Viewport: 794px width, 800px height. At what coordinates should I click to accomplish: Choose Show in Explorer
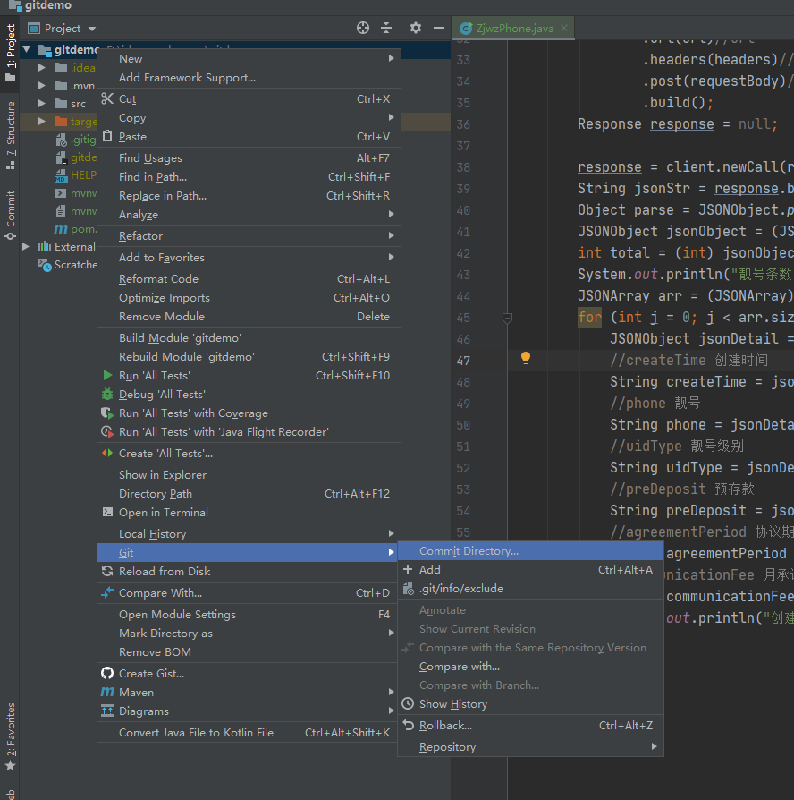(x=249, y=475)
